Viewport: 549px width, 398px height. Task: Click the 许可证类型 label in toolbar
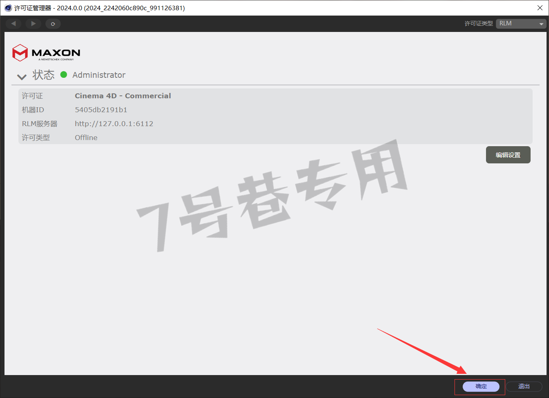click(479, 24)
